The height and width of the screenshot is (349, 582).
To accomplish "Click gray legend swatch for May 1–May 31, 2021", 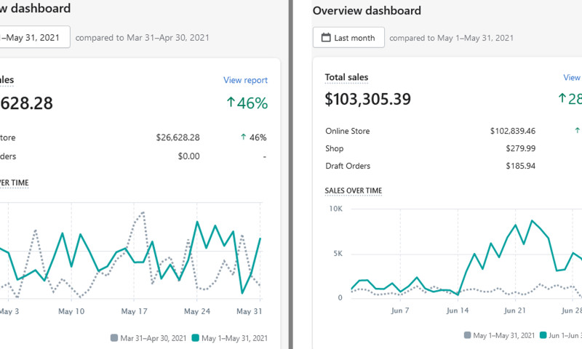I will tap(468, 336).
